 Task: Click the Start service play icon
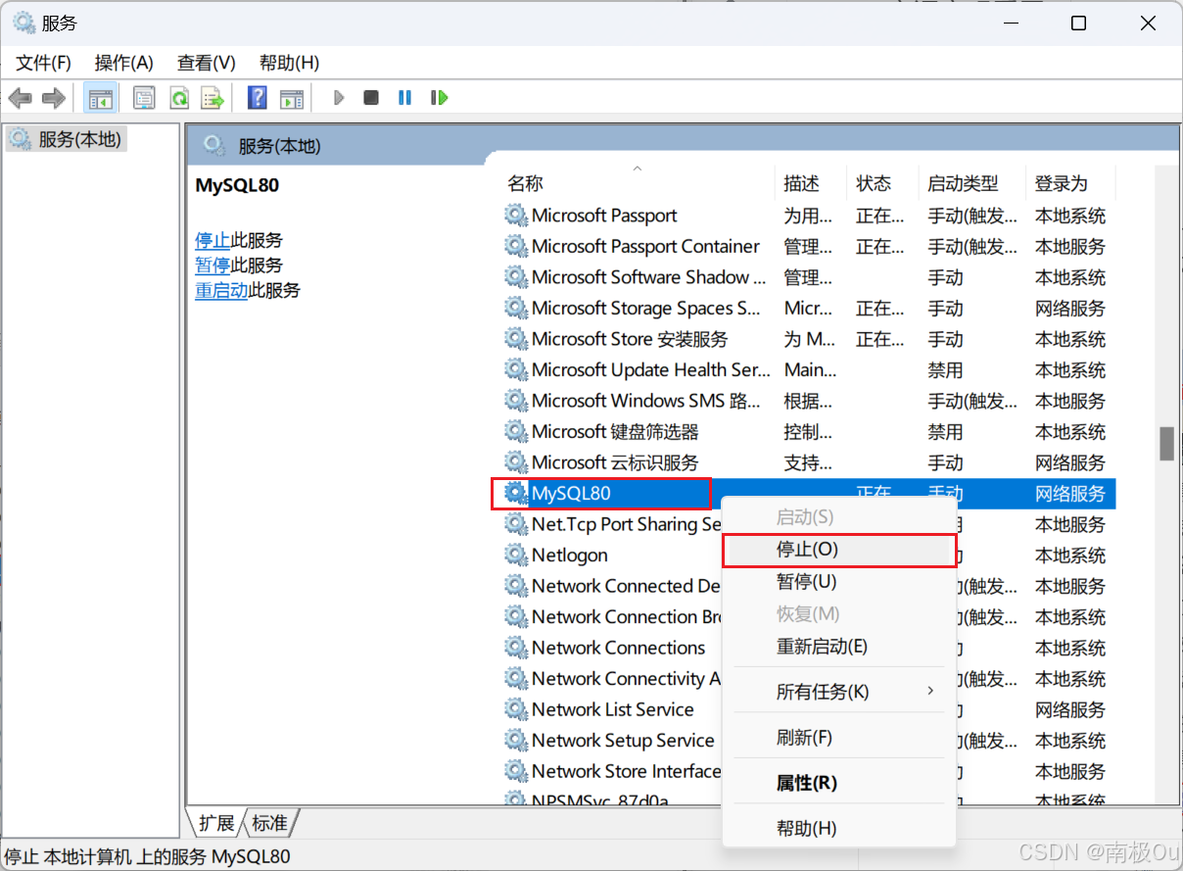[x=339, y=98]
